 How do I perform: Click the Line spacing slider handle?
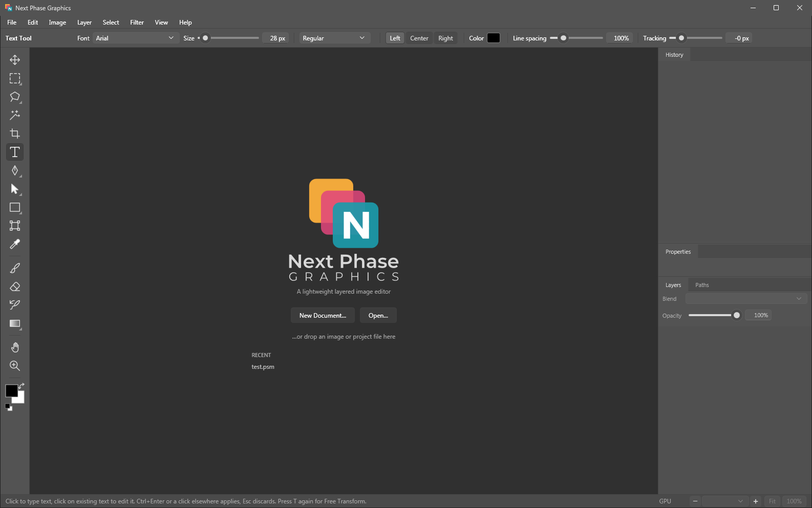pyautogui.click(x=563, y=38)
